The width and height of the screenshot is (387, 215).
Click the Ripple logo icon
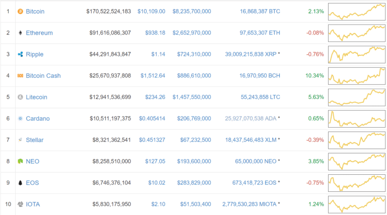[x=20, y=54]
